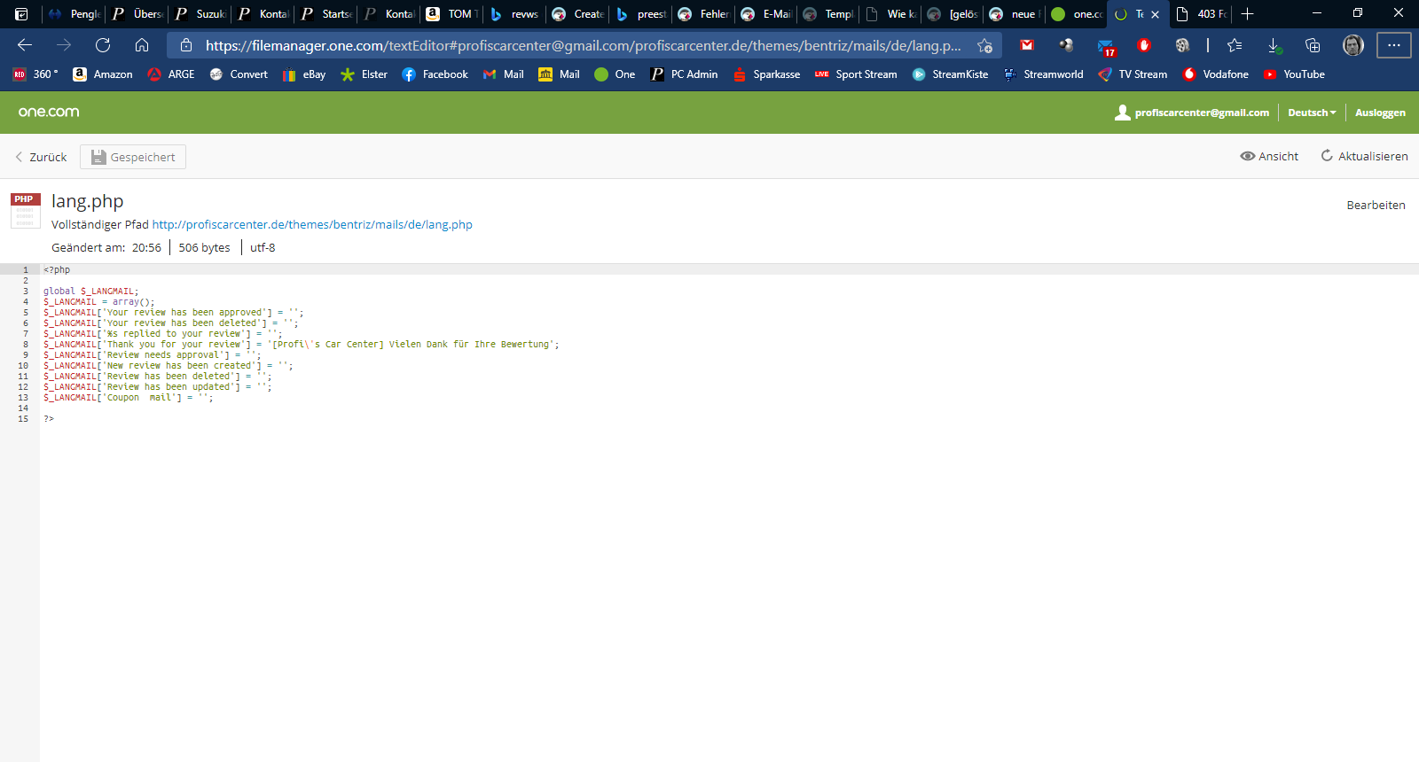Open the mail extension with badge 17
1419x762 pixels.
[x=1105, y=47]
